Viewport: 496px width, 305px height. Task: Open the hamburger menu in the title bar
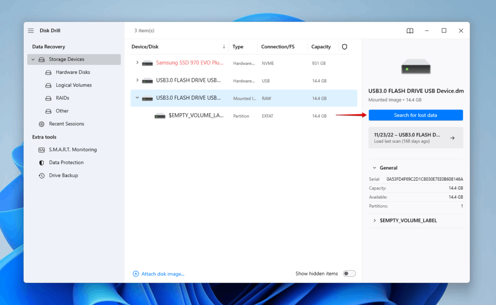pyautogui.click(x=31, y=30)
